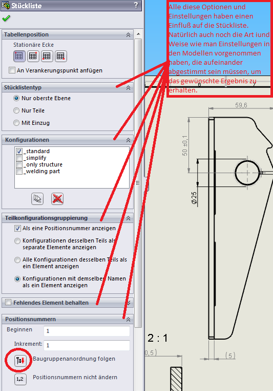The image size is (273, 391).
Task: Click the deselect all configurations icon
Action: tap(57, 199)
